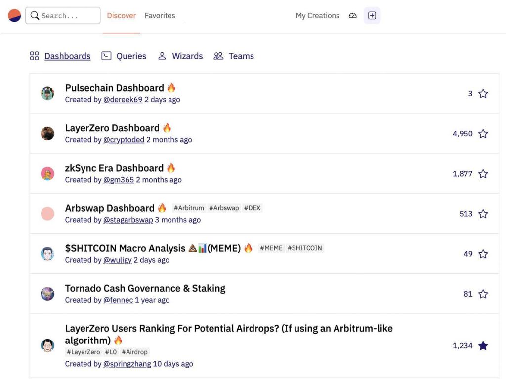This screenshot has height=379, width=506.
Task: Open the dereek69 avatar on Pulsechain row
Action: [x=47, y=93]
